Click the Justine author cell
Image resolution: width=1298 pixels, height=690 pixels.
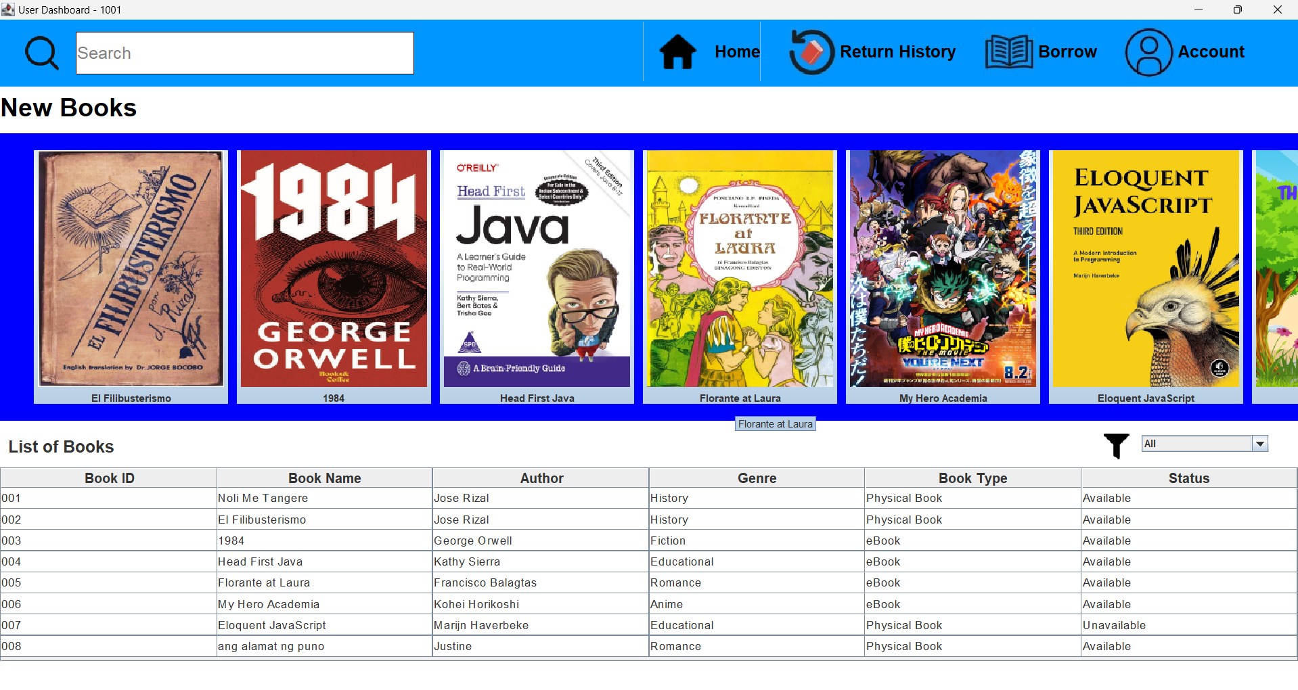point(541,646)
